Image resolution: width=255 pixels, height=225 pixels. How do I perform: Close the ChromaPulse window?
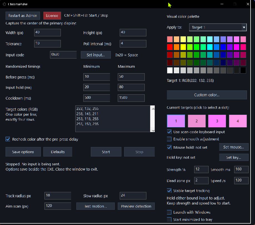(248, 4)
